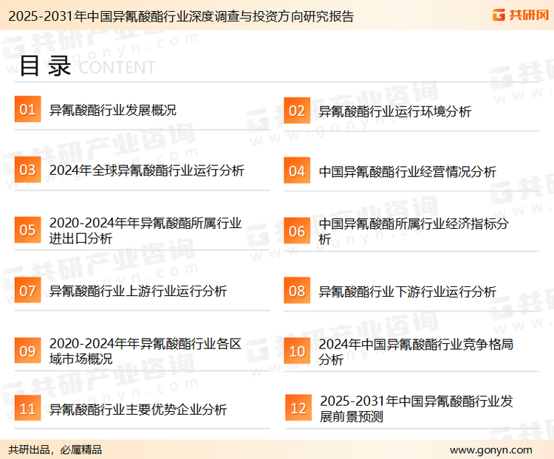The width and height of the screenshot is (554, 459).
Task: Click the orange 11 chapter number box
Action: [27, 408]
